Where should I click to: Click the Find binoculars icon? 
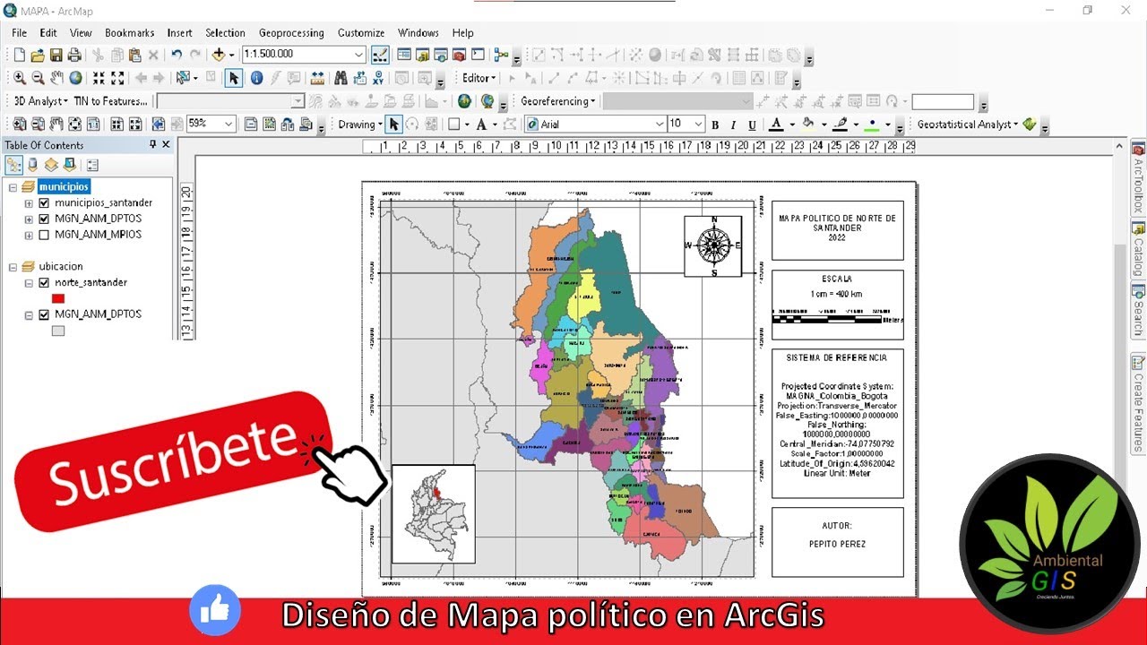(x=341, y=78)
